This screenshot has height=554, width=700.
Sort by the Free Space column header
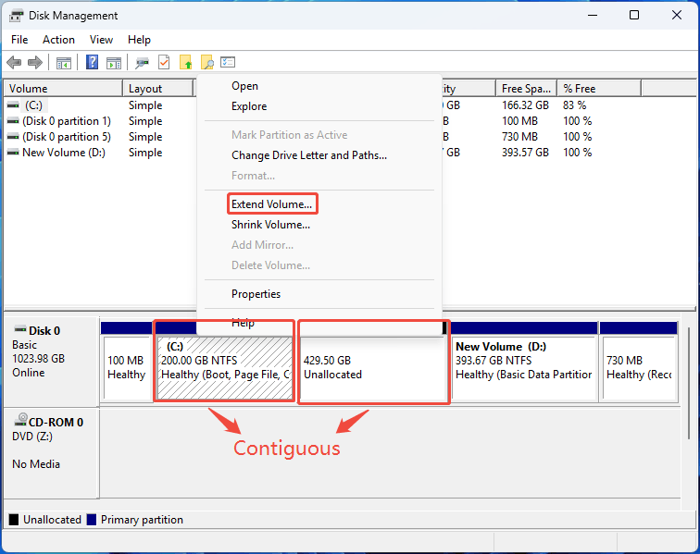click(x=526, y=88)
